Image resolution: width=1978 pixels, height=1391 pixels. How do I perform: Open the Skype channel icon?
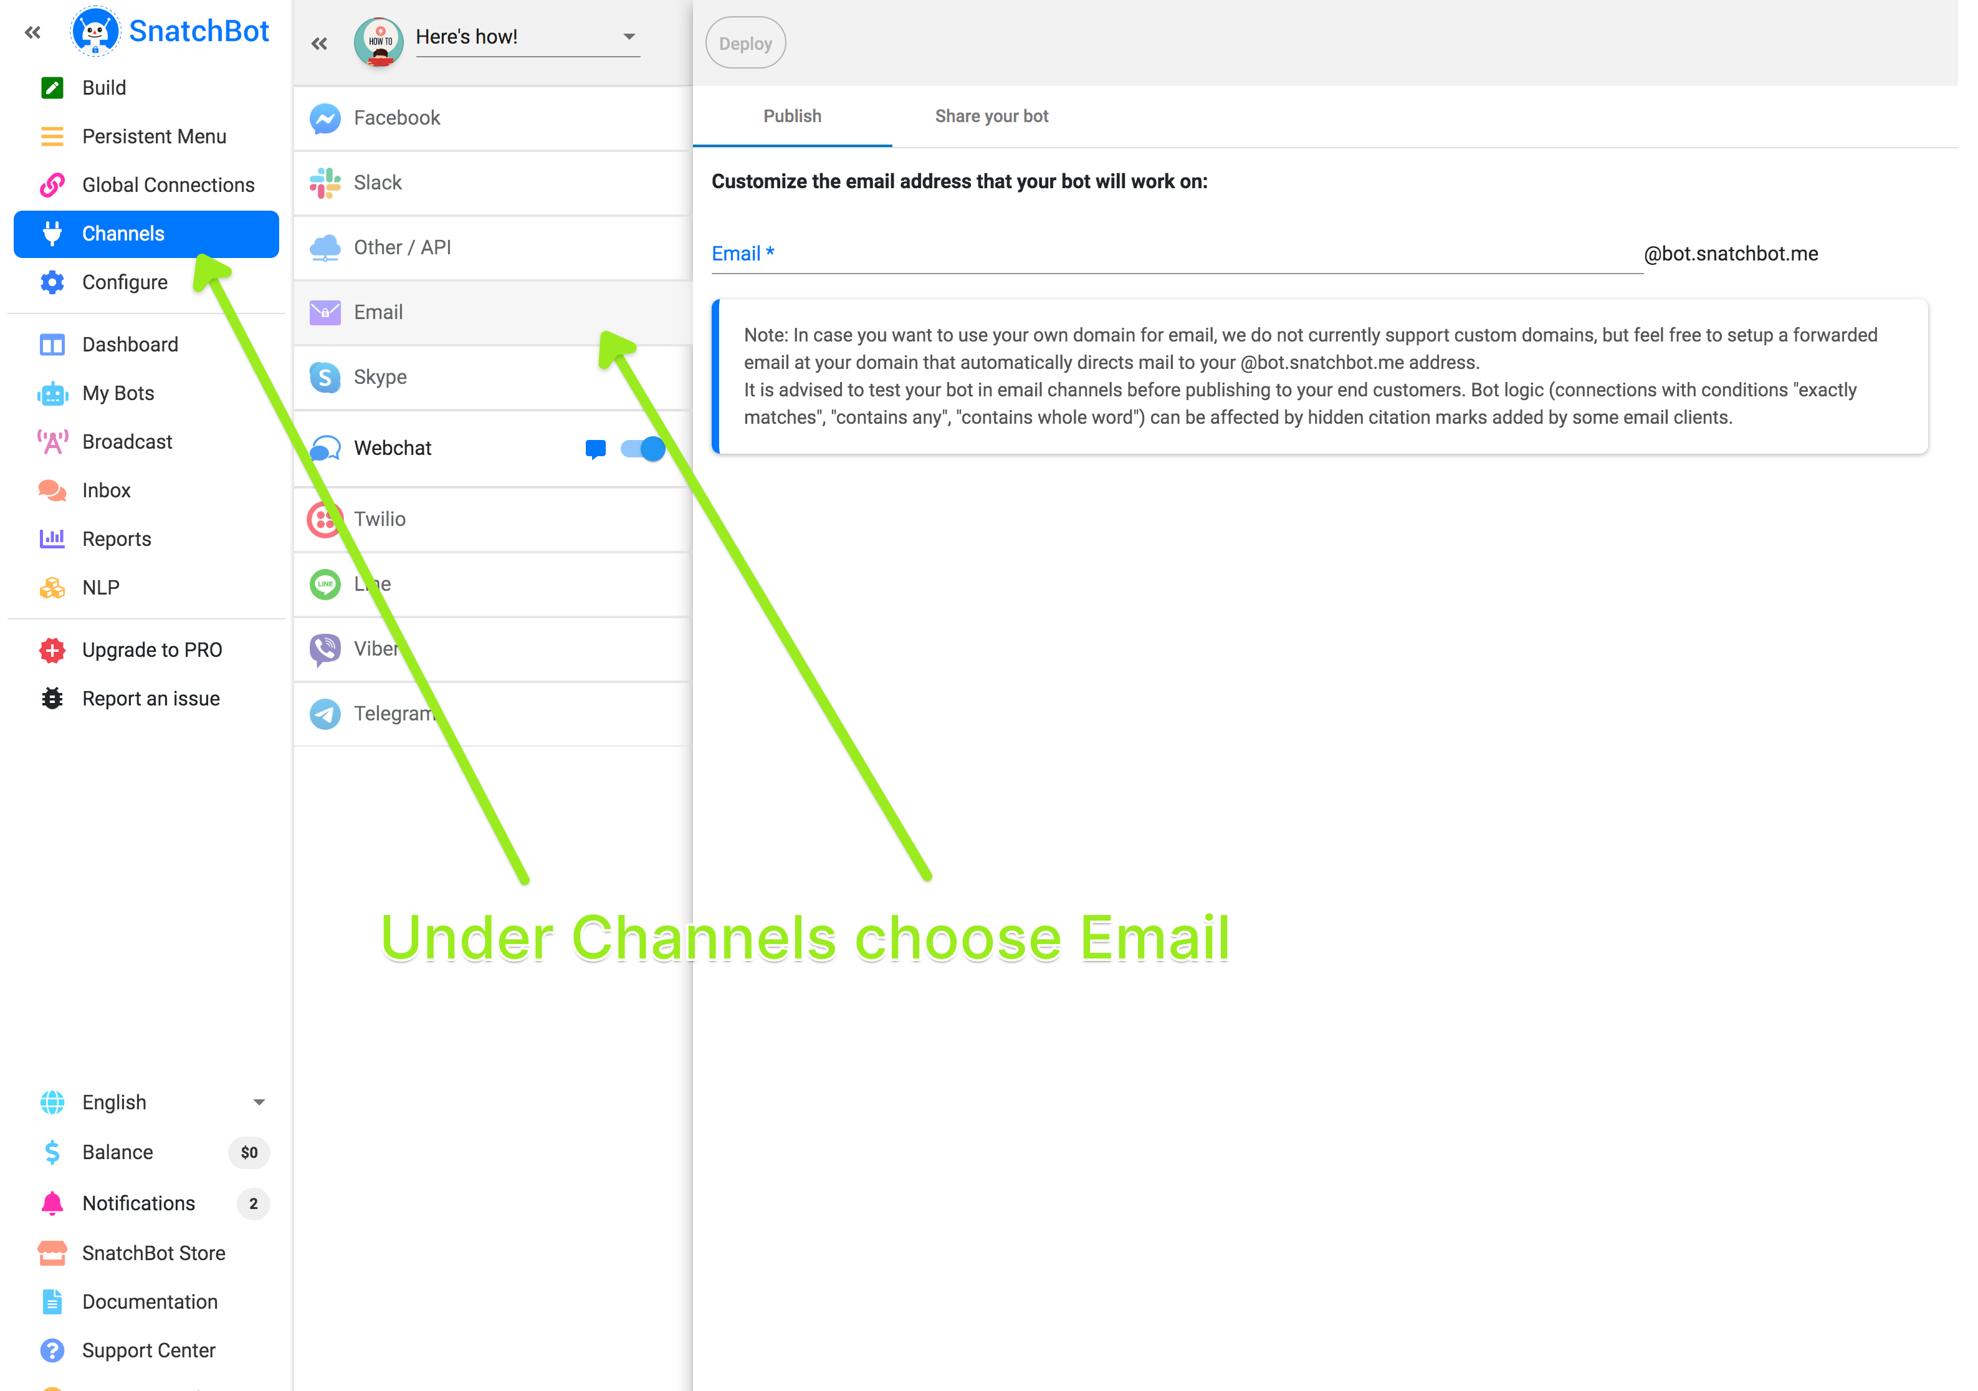coord(325,377)
